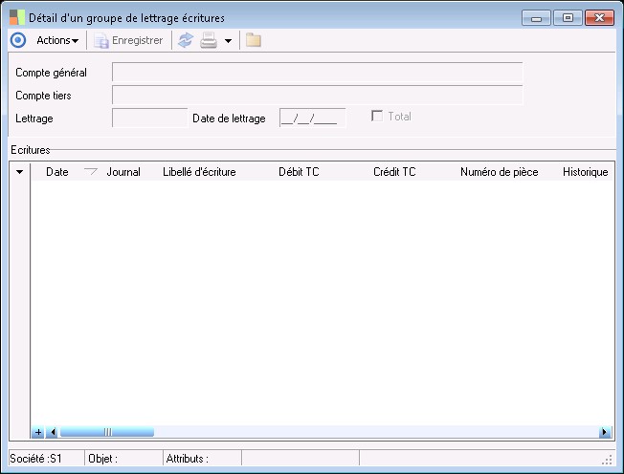Click the Lettrage input field
The width and height of the screenshot is (624, 474).
[149, 118]
